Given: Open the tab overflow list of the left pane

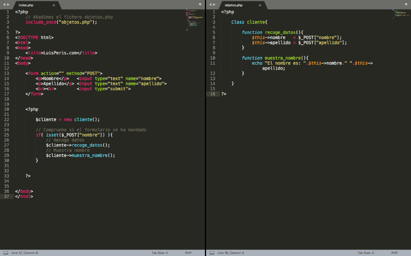Looking at the screenshot, I should click(x=200, y=4).
